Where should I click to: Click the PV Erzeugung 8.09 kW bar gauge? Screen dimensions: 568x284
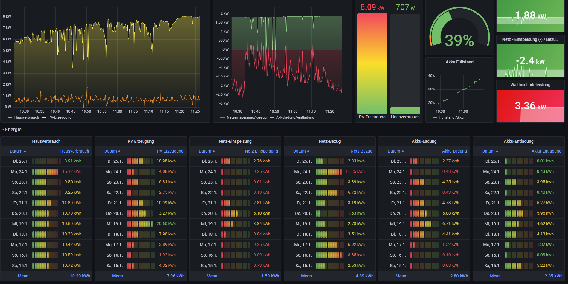coord(372,63)
